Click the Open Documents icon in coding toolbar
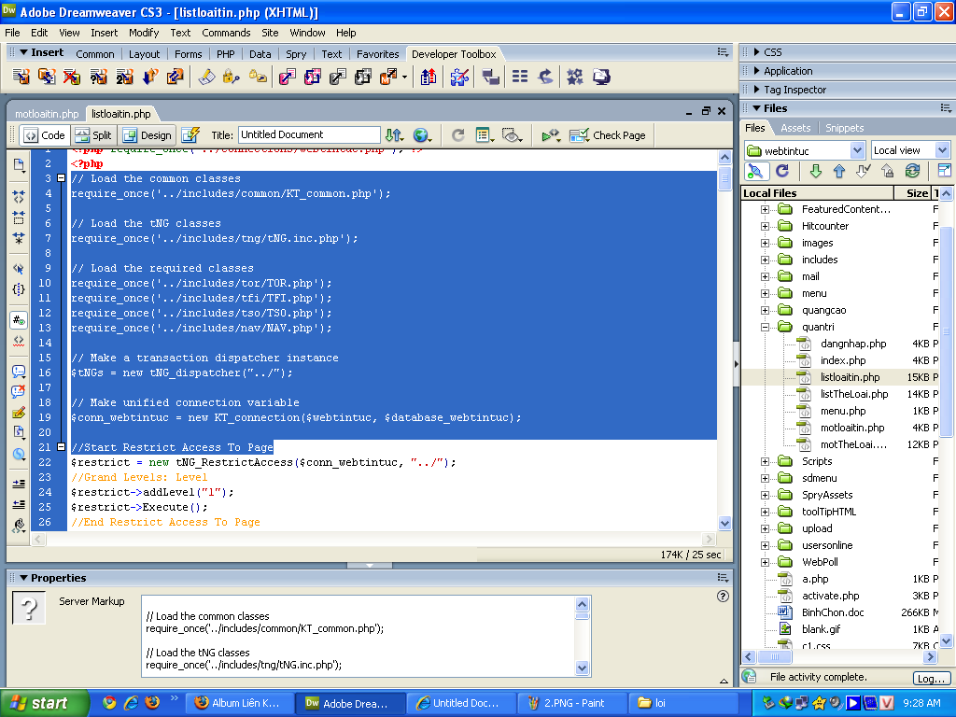956x717 pixels. (x=19, y=165)
